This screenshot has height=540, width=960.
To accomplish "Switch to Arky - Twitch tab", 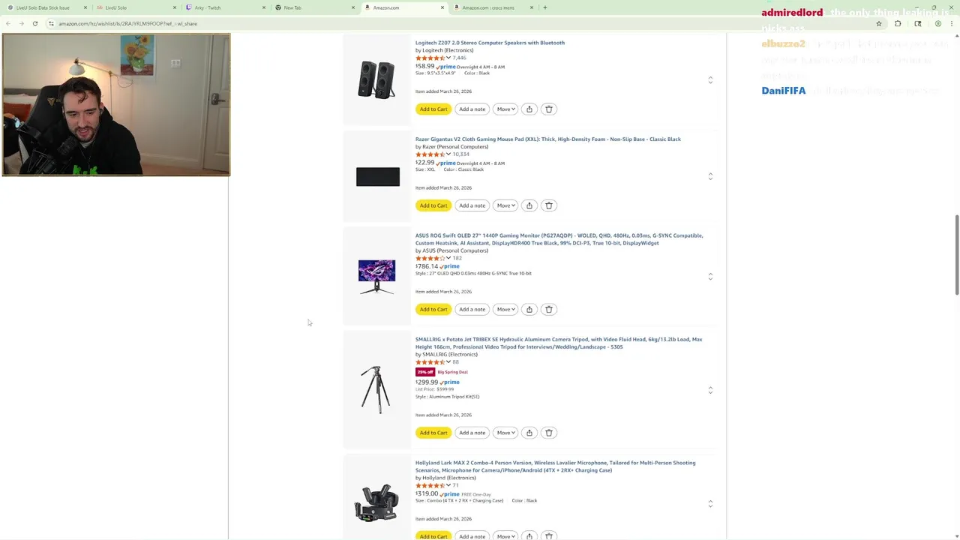I will [226, 7].
